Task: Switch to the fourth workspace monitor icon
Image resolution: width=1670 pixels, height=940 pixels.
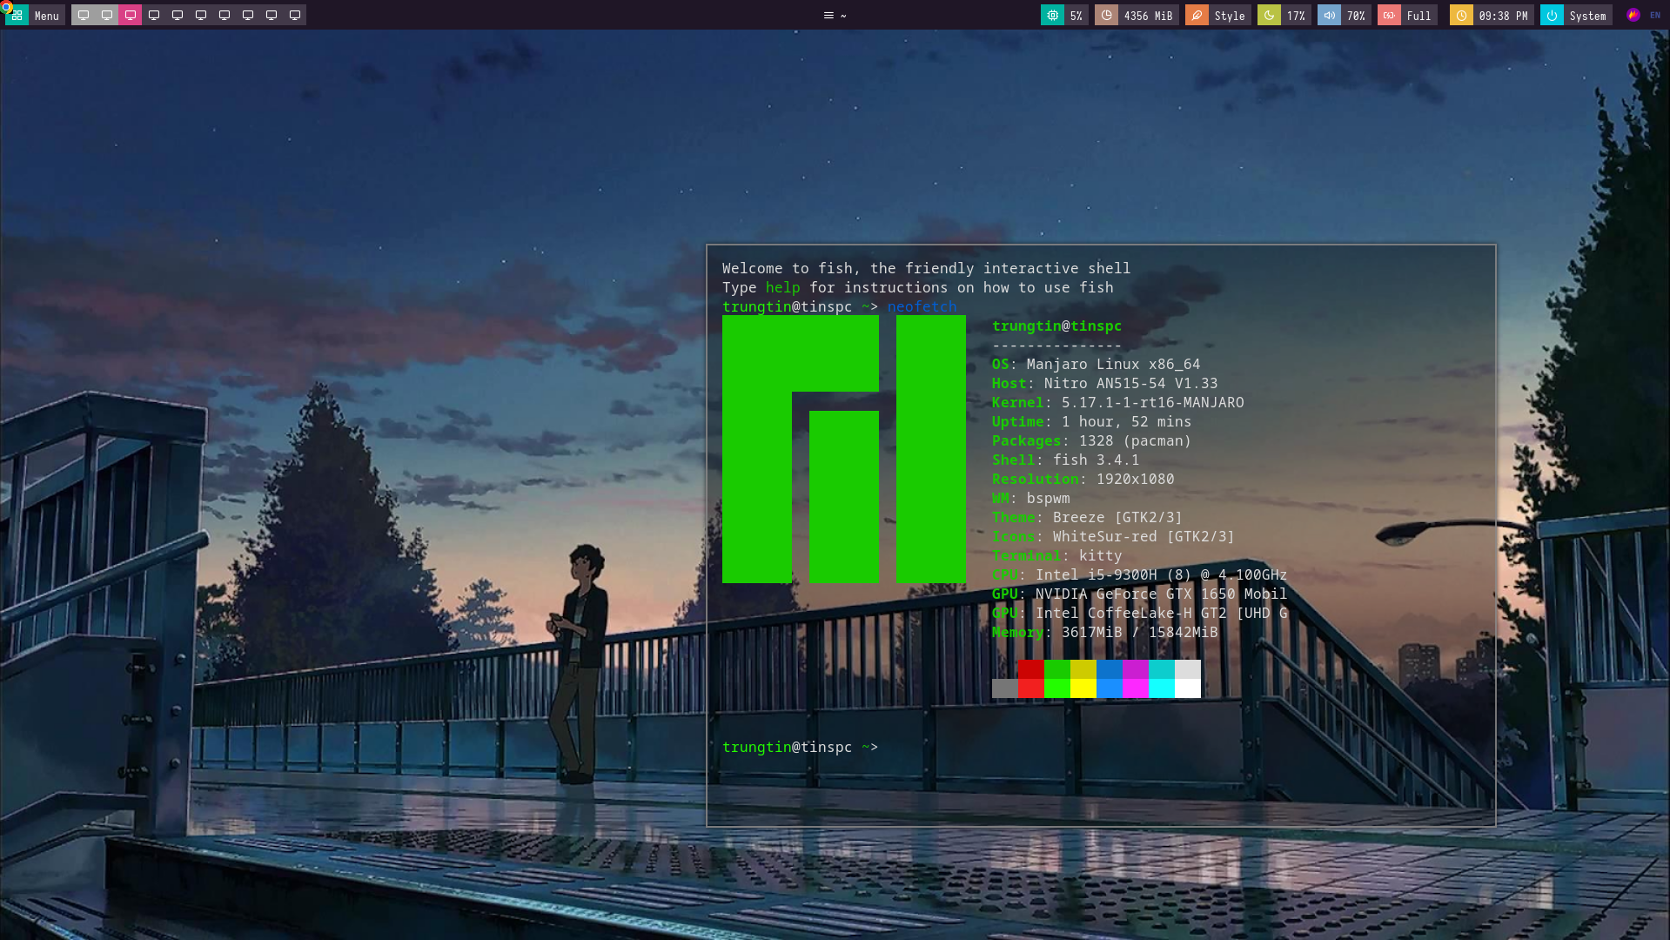Action: click(x=154, y=16)
